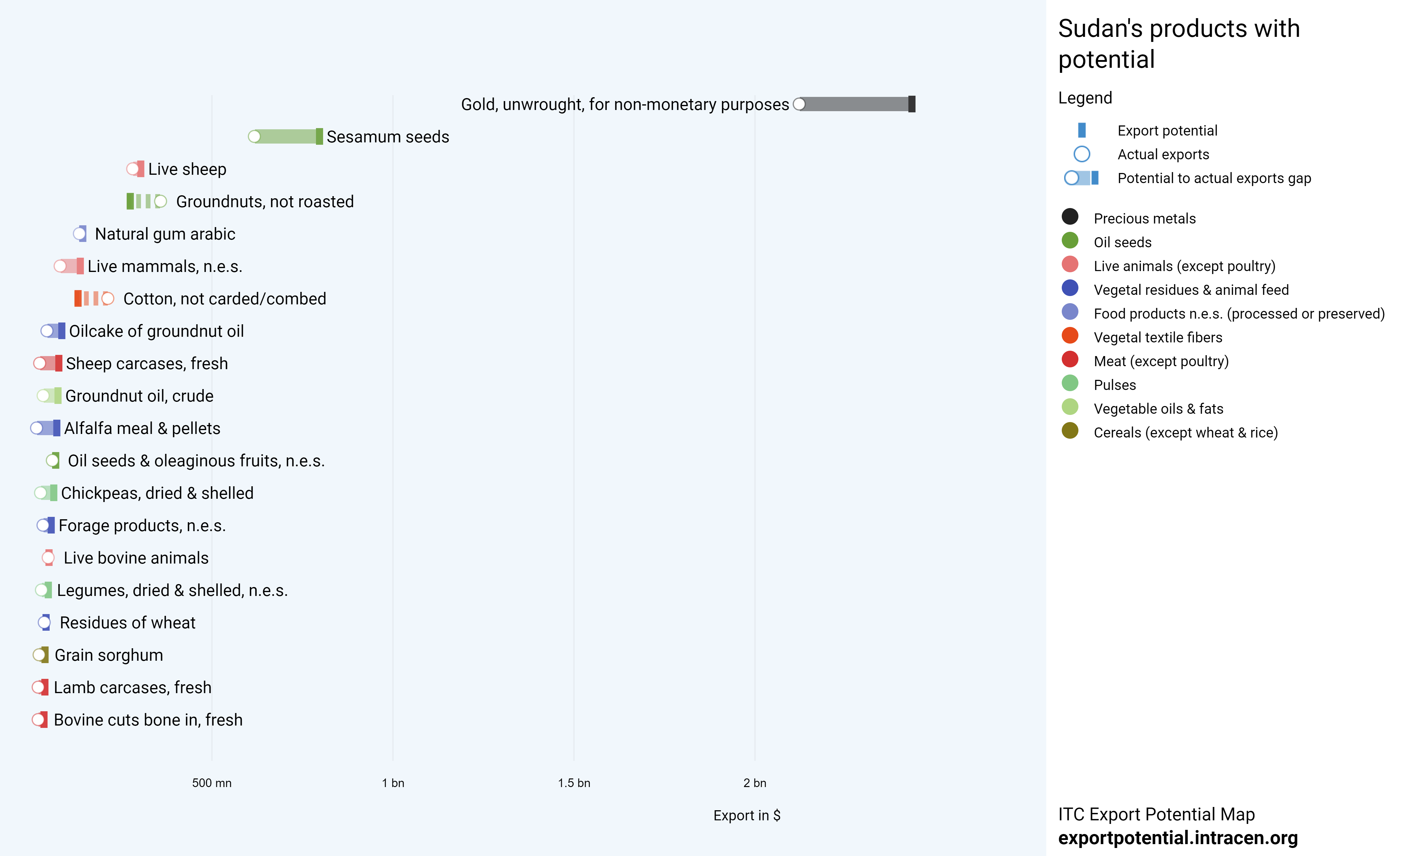Click the ITC Export Potential Map text

click(1157, 814)
